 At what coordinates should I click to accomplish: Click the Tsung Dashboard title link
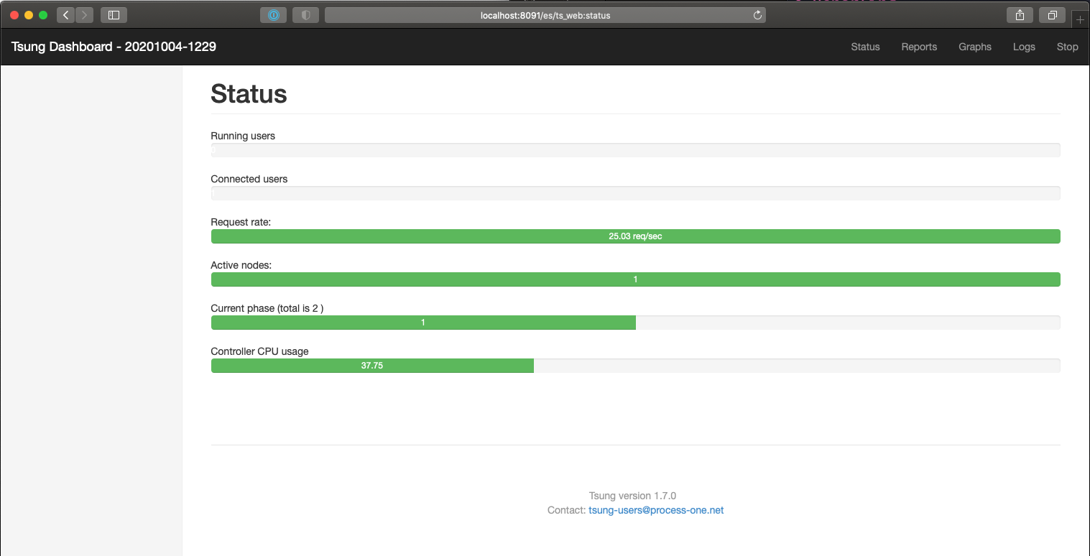tap(114, 47)
